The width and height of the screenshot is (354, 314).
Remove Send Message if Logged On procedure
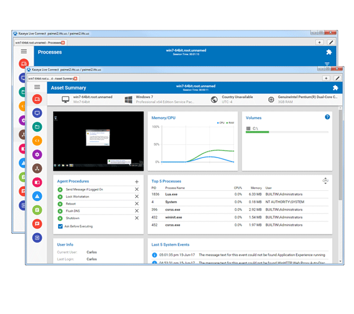point(137,189)
